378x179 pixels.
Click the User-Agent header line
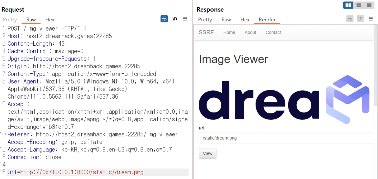pyautogui.click(x=91, y=89)
